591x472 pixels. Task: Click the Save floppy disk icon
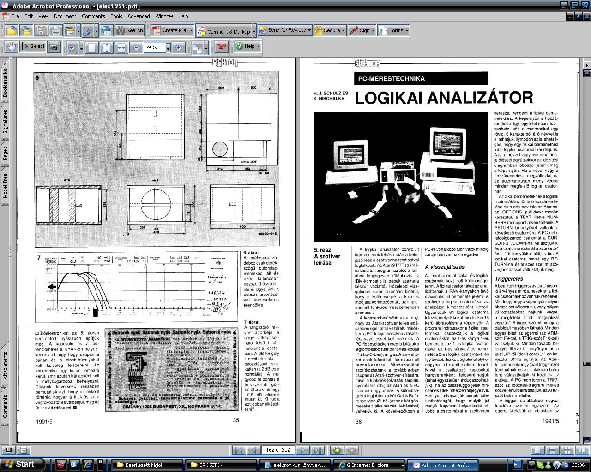tap(41, 31)
